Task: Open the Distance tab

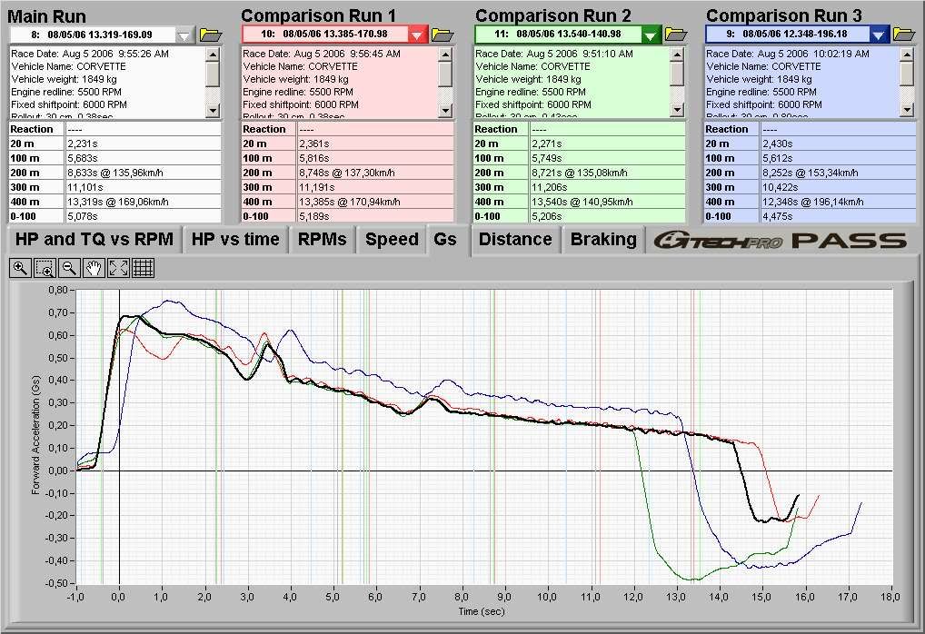Action: pyautogui.click(x=515, y=240)
